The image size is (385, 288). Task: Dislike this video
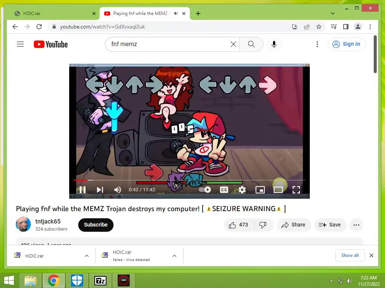(x=263, y=225)
